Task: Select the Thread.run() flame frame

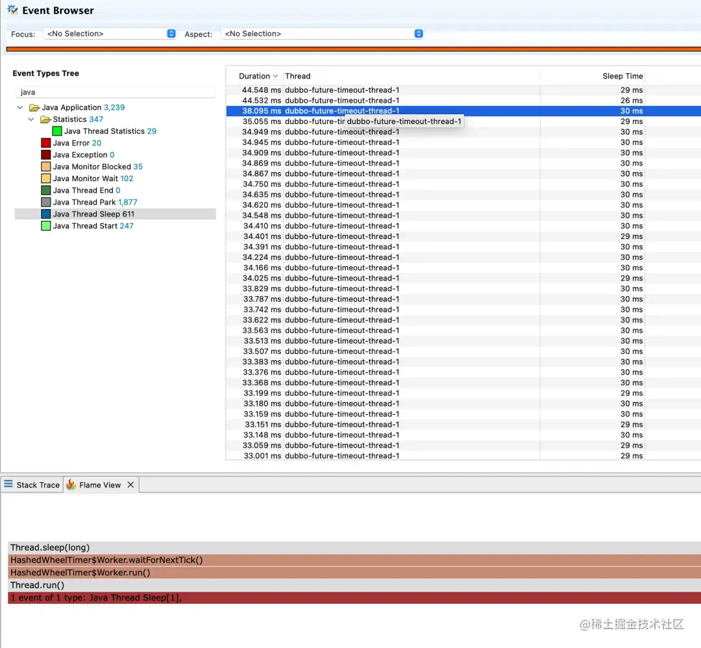Action: 354,585
